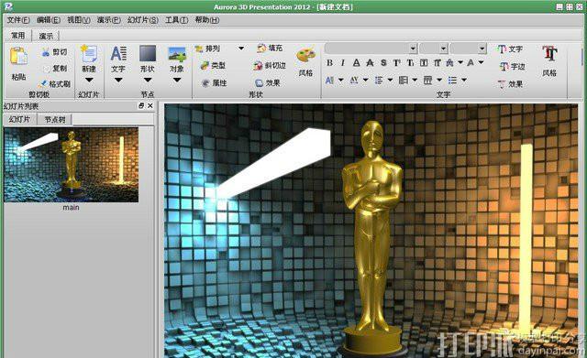The image size is (587, 358).
Task: Toggle bold text formatting
Action: tap(329, 63)
